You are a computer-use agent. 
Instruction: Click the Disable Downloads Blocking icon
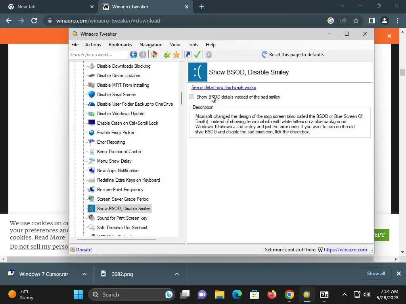tap(92, 66)
